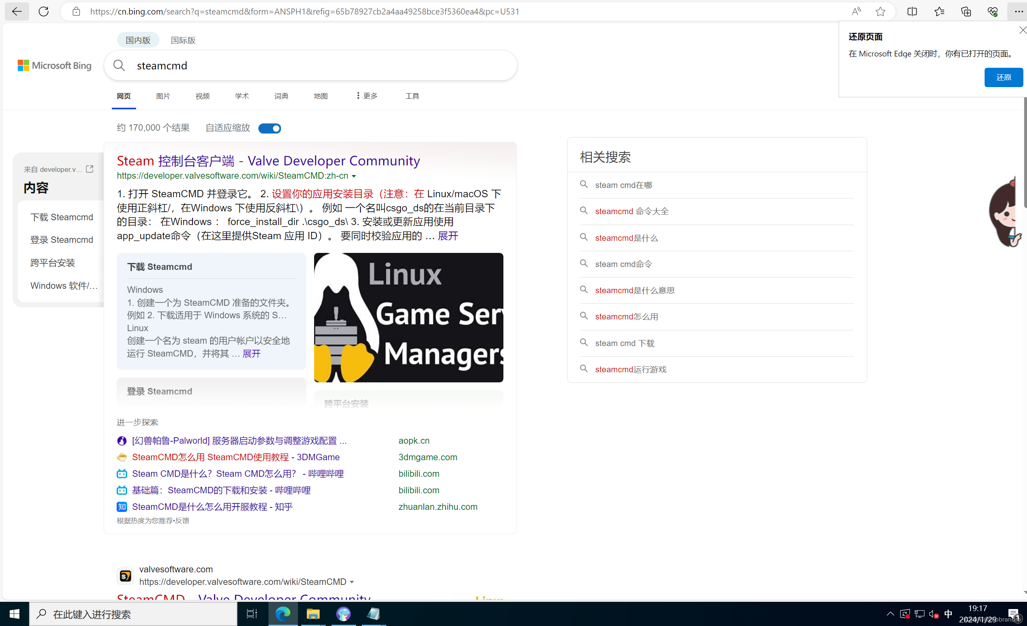Open the split screen icon
Image resolution: width=1027 pixels, height=626 pixels.
912,11
